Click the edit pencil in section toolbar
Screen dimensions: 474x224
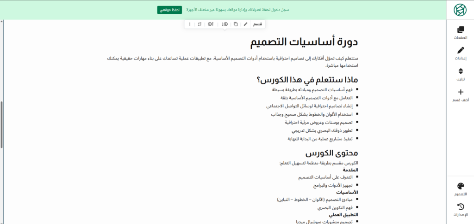246,24
